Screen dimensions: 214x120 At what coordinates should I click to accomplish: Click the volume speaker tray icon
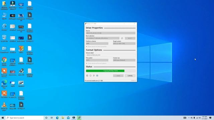[200, 118]
